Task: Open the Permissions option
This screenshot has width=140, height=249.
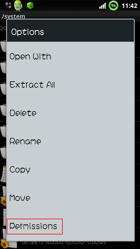Action: [x=70, y=226]
